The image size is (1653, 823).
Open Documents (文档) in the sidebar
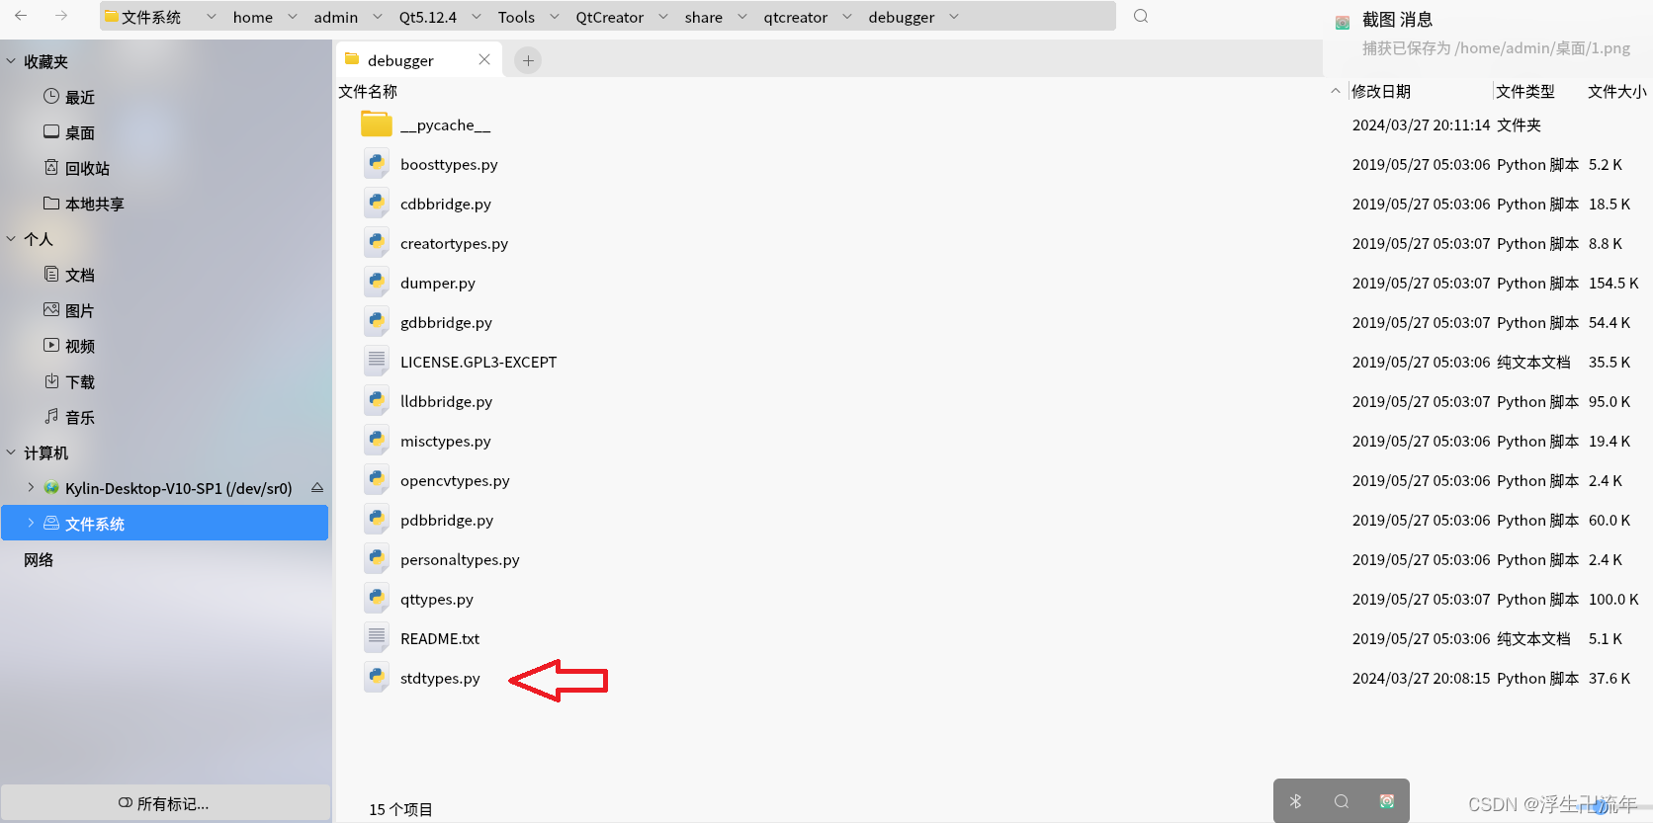click(69, 275)
